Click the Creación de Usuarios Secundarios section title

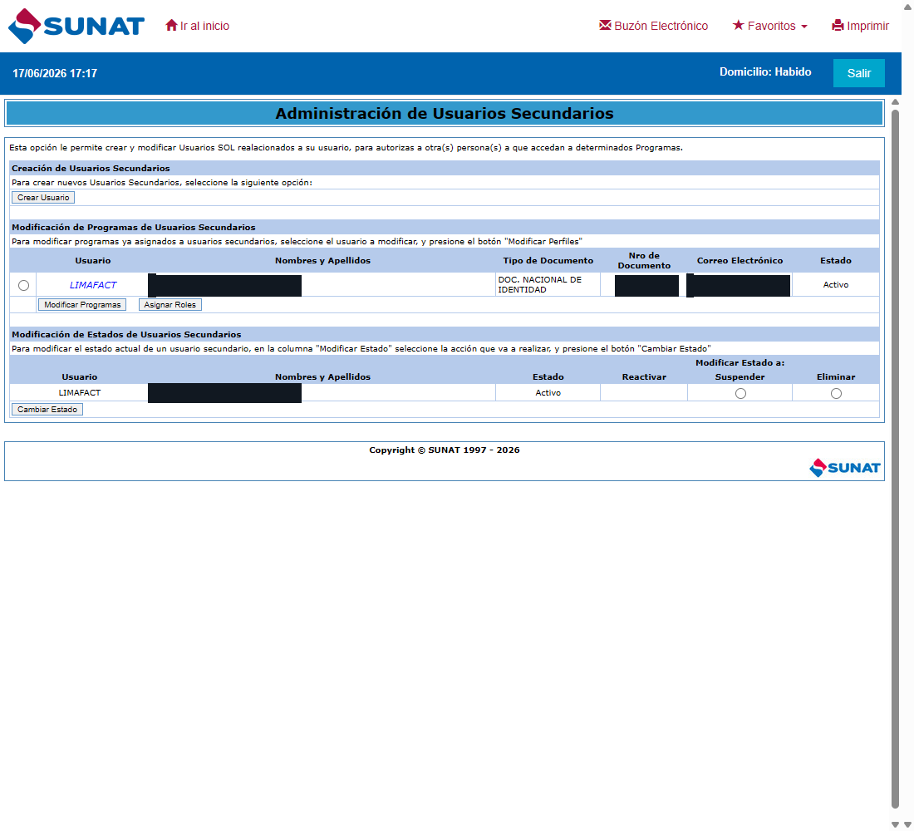pyautogui.click(x=91, y=169)
